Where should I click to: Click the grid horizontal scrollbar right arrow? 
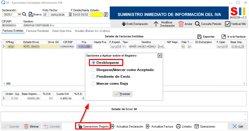tap(244, 83)
